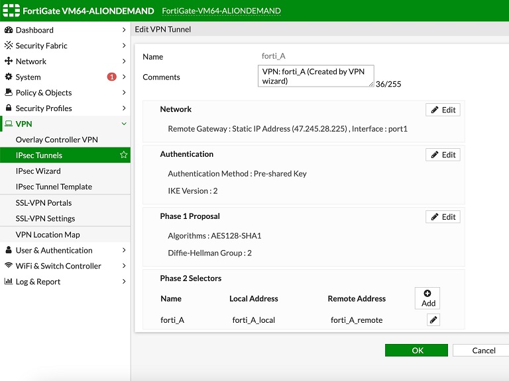Click the Log & Report chart icon

tap(9, 282)
